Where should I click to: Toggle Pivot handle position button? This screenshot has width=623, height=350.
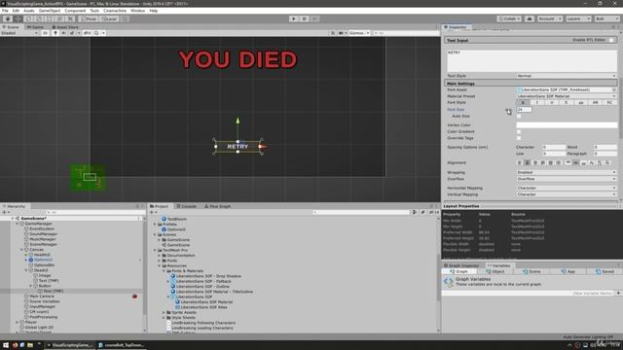(x=89, y=18)
